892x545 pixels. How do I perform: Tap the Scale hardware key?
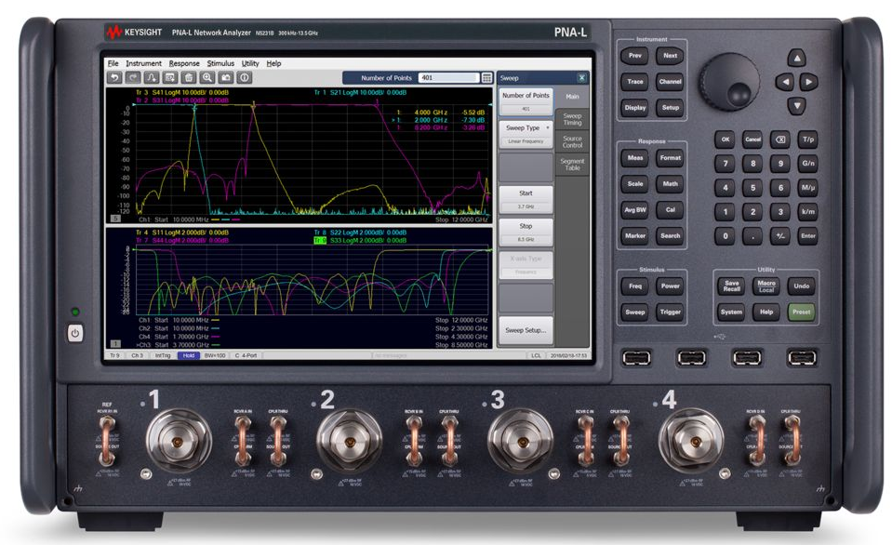tap(635, 184)
